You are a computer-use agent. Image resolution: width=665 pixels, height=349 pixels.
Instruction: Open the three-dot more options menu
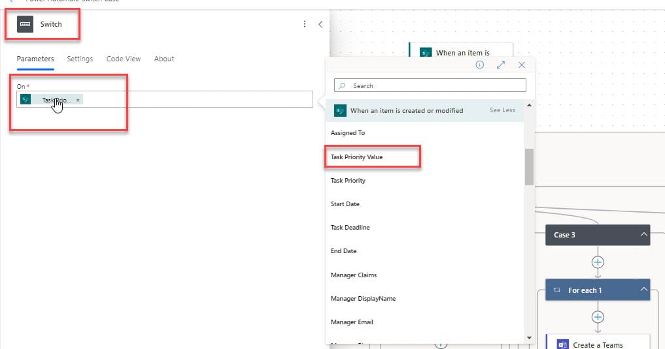305,24
